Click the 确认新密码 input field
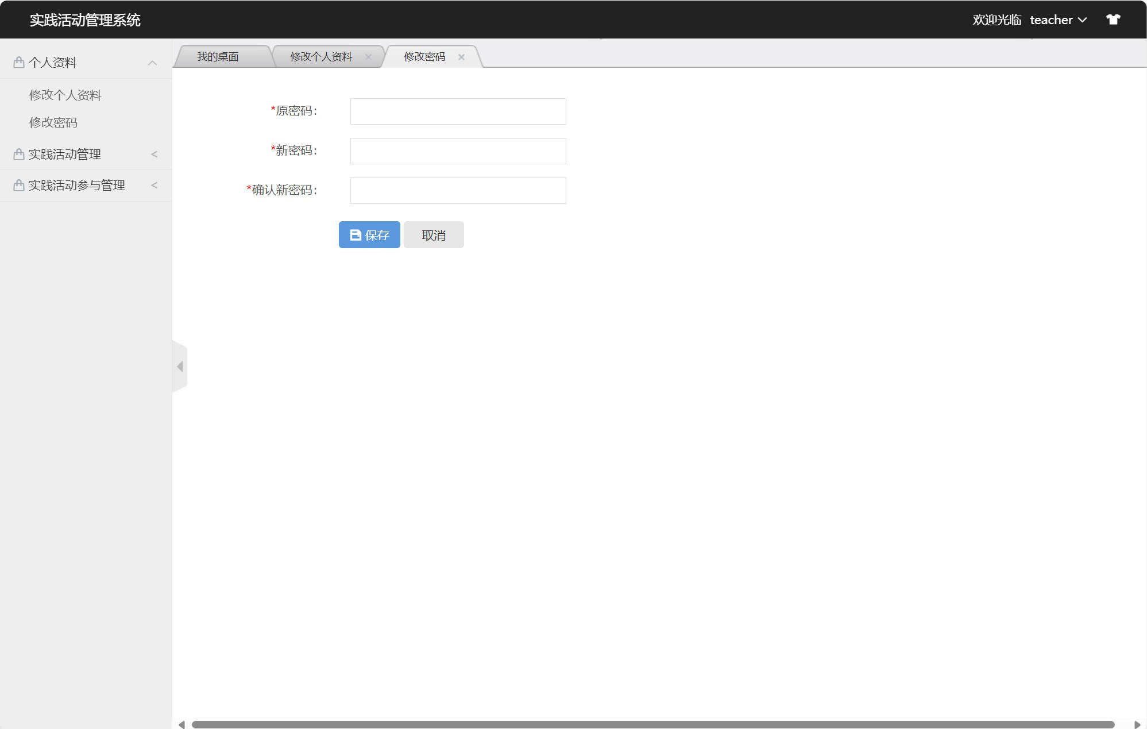Screen dimensions: 1147x729 458,191
